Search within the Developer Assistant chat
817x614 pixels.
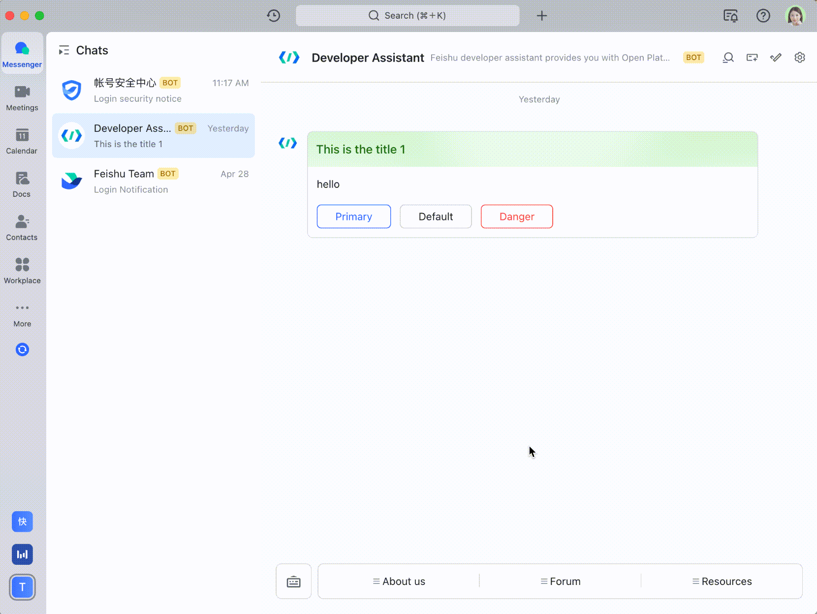pos(728,58)
